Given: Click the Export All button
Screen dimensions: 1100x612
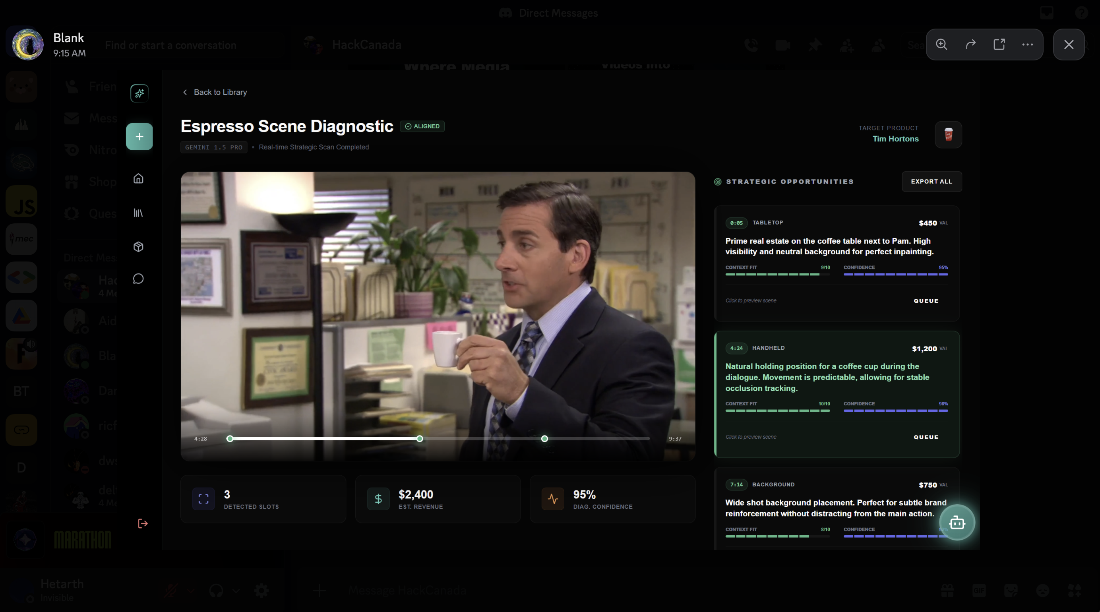Looking at the screenshot, I should coord(932,182).
